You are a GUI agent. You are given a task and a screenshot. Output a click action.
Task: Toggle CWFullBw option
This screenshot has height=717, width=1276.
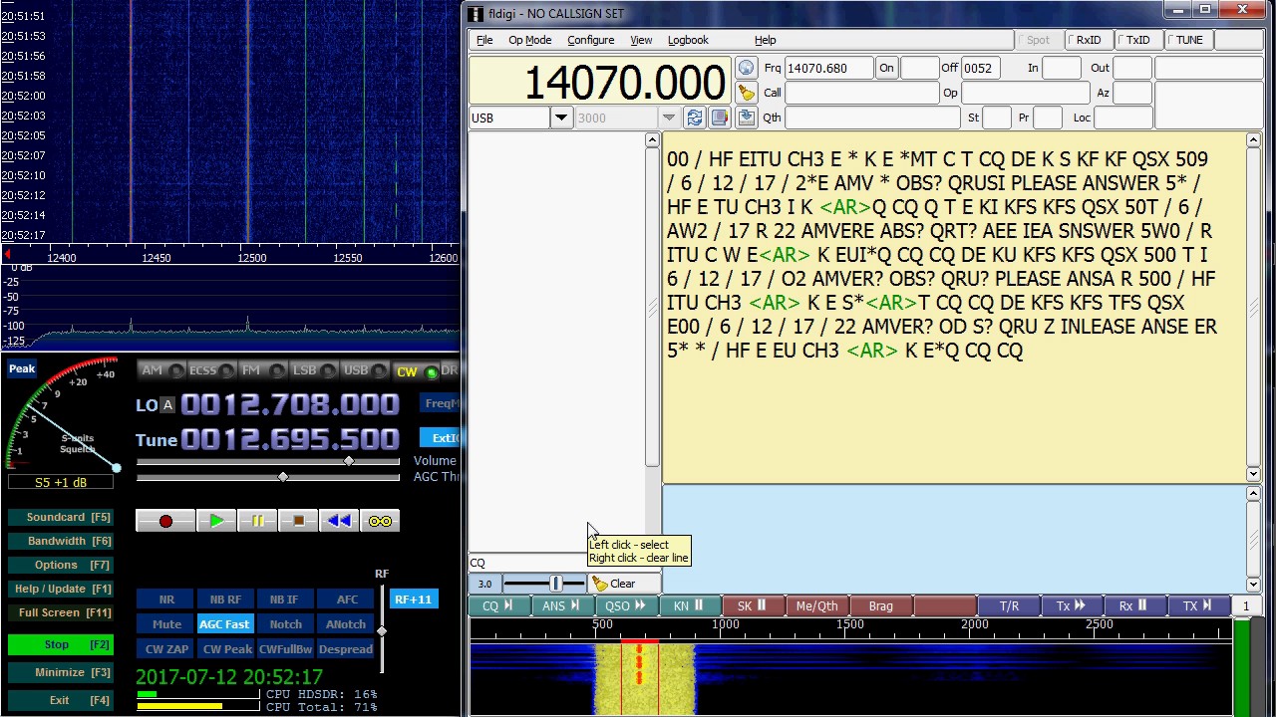[x=286, y=649]
